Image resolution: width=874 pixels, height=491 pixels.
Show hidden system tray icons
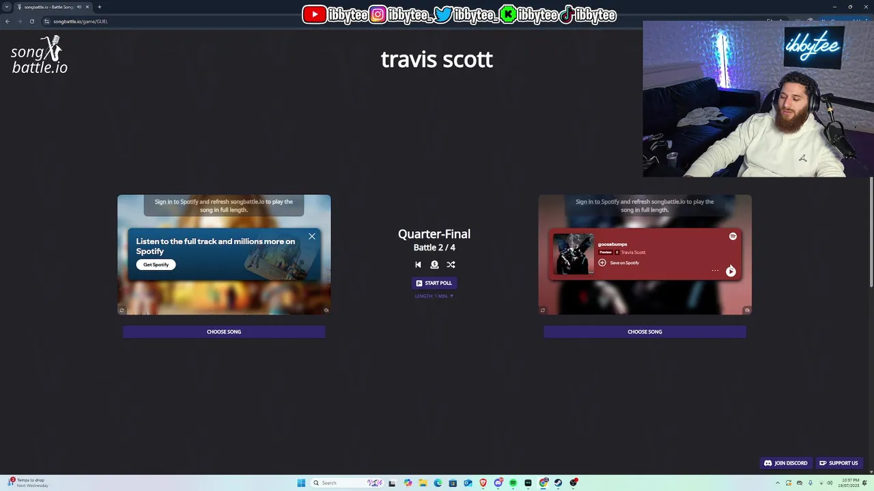tap(777, 483)
